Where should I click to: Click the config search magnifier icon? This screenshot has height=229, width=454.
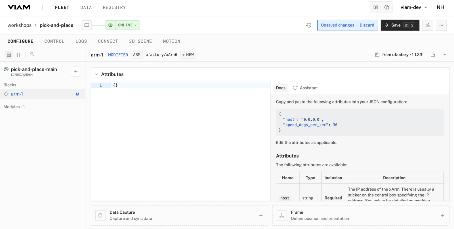32,54
